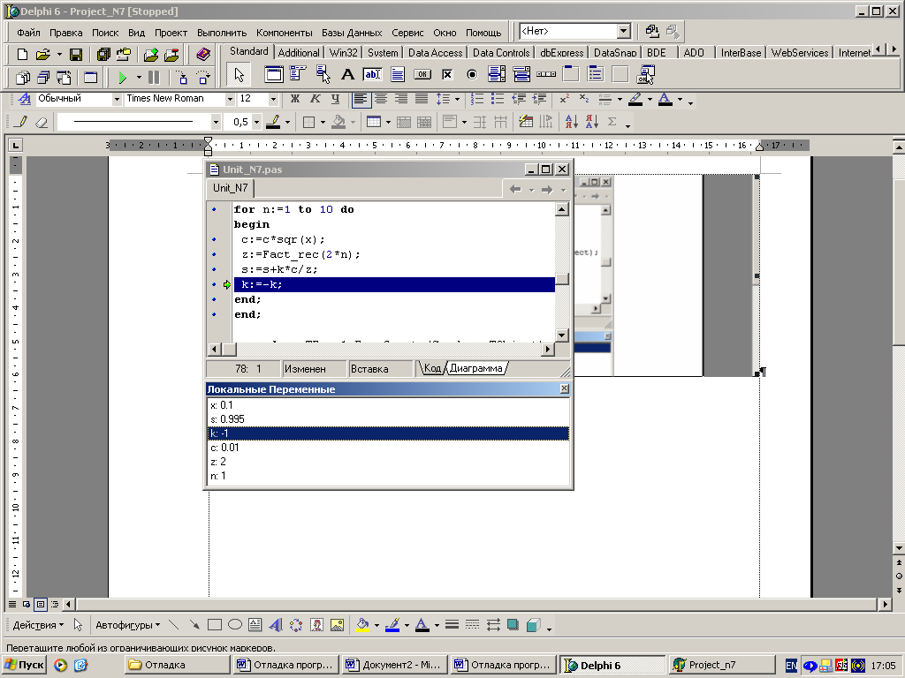Viewport: 905px width, 678px height.
Task: Open the Проект menu
Action: pyautogui.click(x=171, y=33)
